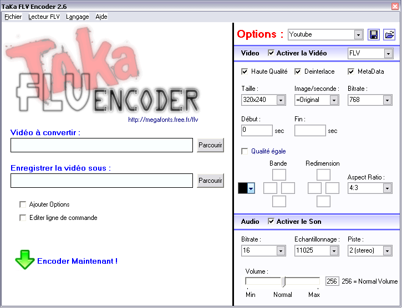Click the top Redimension input box
This screenshot has height=308, width=402.
pyautogui.click(x=323, y=174)
